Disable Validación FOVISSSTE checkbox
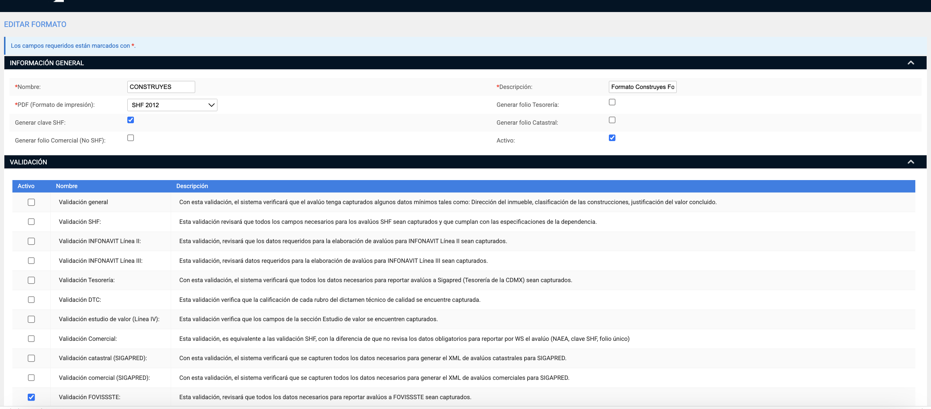This screenshot has height=409, width=931. tap(31, 397)
